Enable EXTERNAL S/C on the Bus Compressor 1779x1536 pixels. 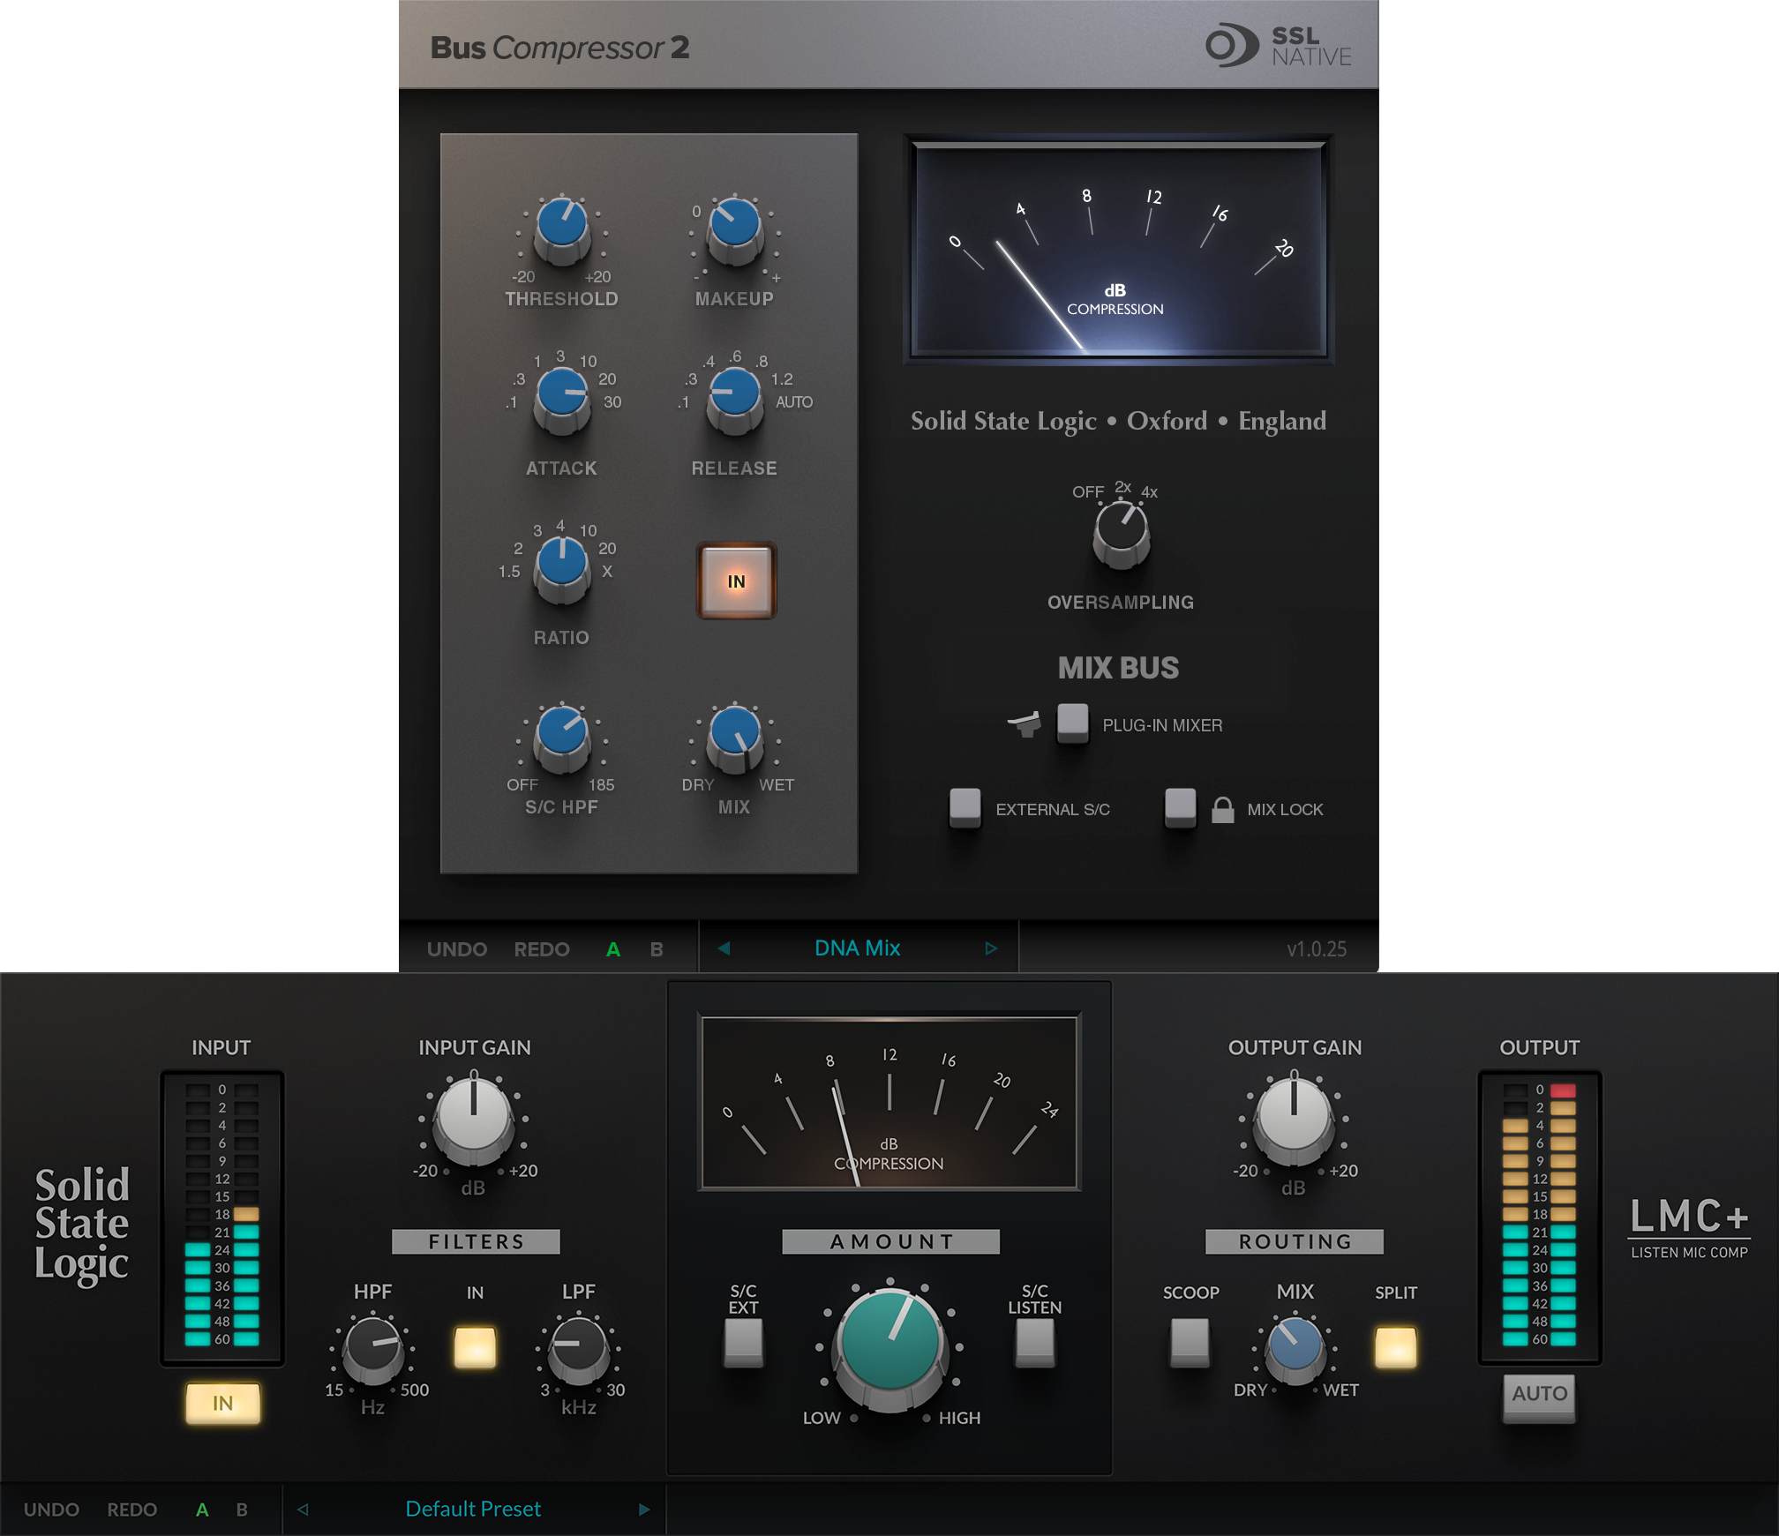(964, 807)
